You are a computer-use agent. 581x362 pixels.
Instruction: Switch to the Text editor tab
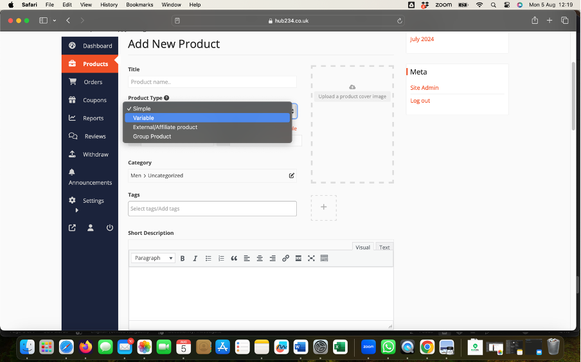click(384, 247)
